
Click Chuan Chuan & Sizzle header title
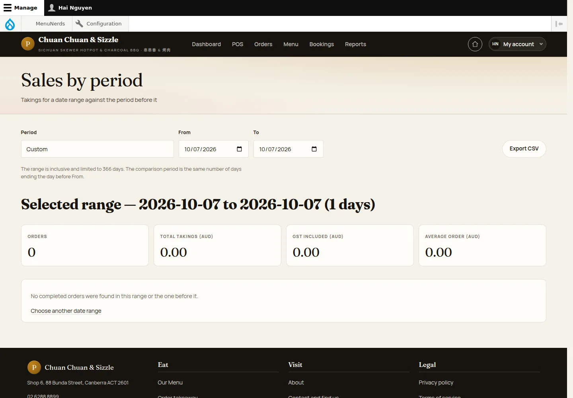(x=78, y=40)
